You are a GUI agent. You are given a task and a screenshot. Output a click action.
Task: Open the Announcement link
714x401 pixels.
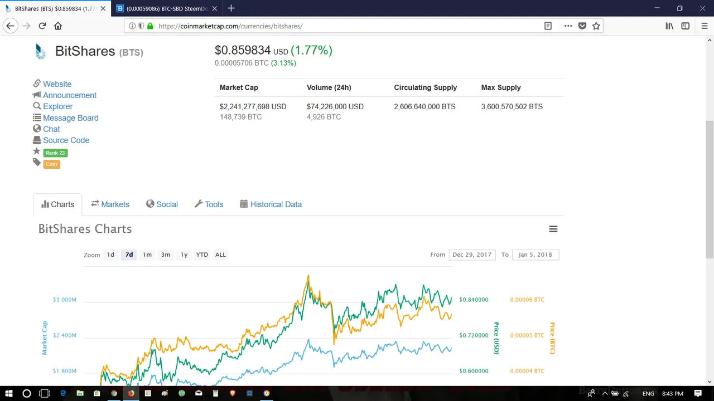70,95
